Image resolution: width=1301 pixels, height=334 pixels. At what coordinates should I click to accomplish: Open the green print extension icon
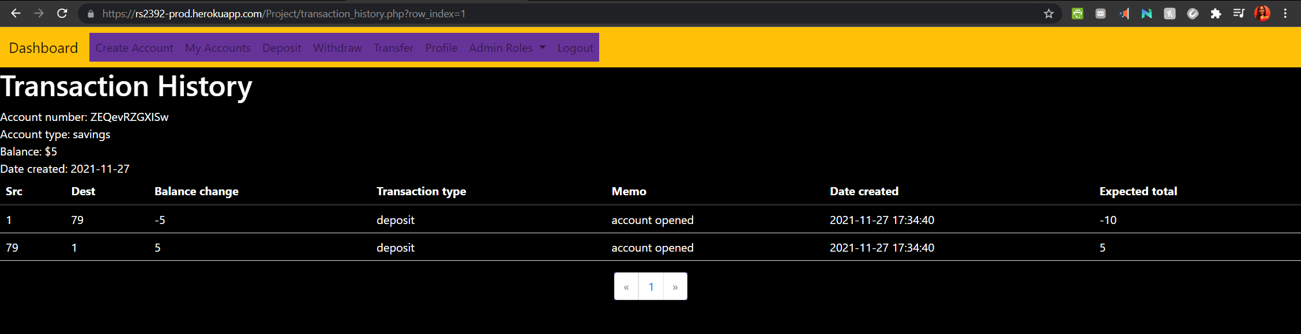(x=1078, y=13)
